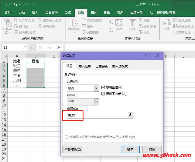This screenshot has width=195, height=162.
Task: Uncheck In-cell dropdown (提供下拉箭头) checkbox
Action: point(104,94)
